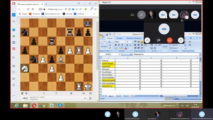Select the НФ participant avatar in Skype
The height and width of the screenshot is (120, 213).
(195, 15)
